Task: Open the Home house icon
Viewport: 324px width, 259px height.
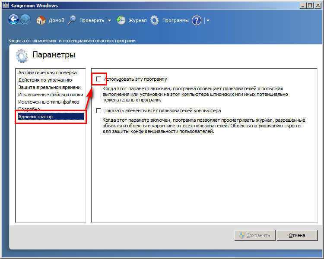Action: (x=41, y=20)
